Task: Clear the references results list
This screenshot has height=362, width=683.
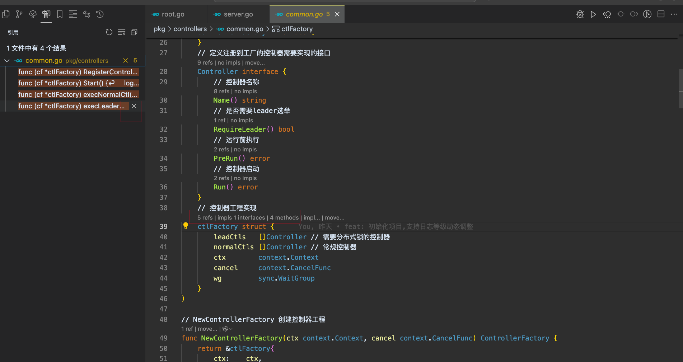Action: (x=122, y=32)
